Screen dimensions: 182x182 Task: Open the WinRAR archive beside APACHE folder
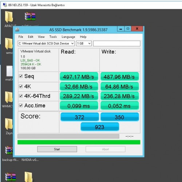point(30,16)
